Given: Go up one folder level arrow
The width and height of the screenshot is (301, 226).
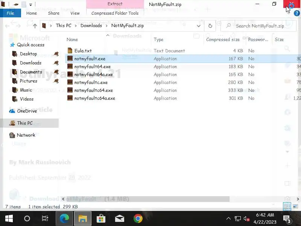Looking at the screenshot, I should coord(35,26).
